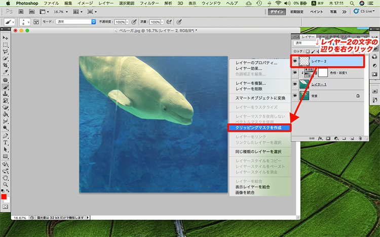The image size is (380, 237).
Task: Choose クリッピングマスクを作成 from context menu
Action: [258, 128]
